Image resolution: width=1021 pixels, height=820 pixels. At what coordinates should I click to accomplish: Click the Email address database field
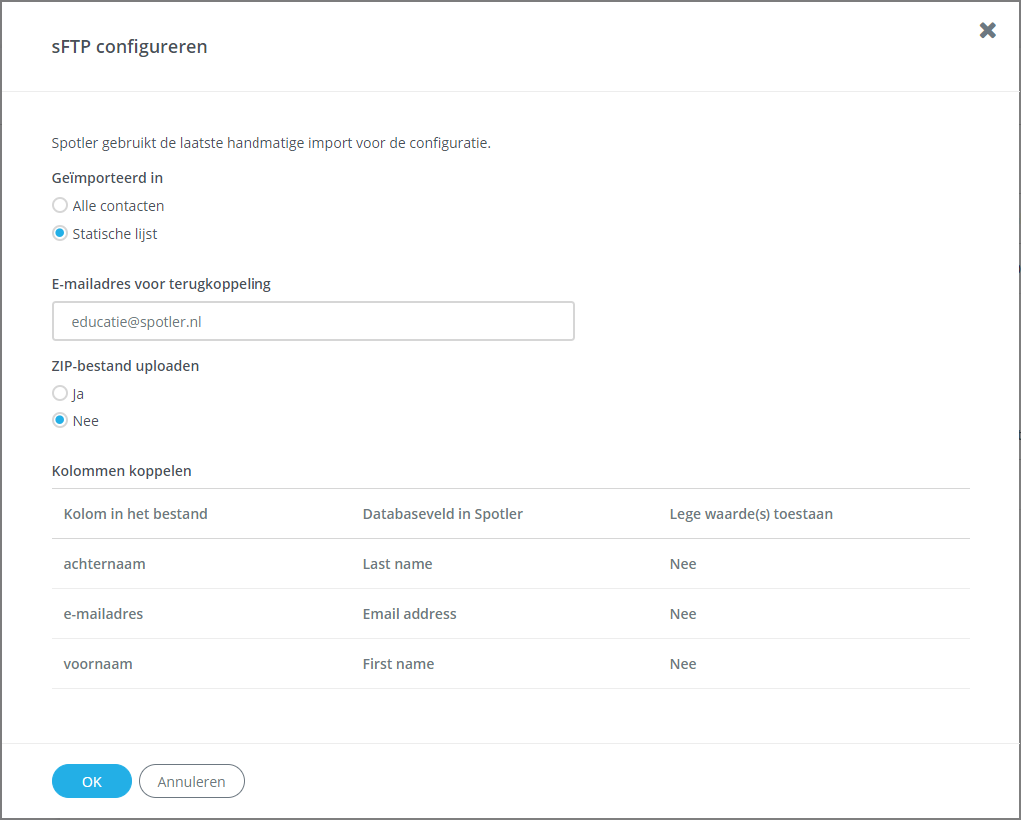pos(410,614)
